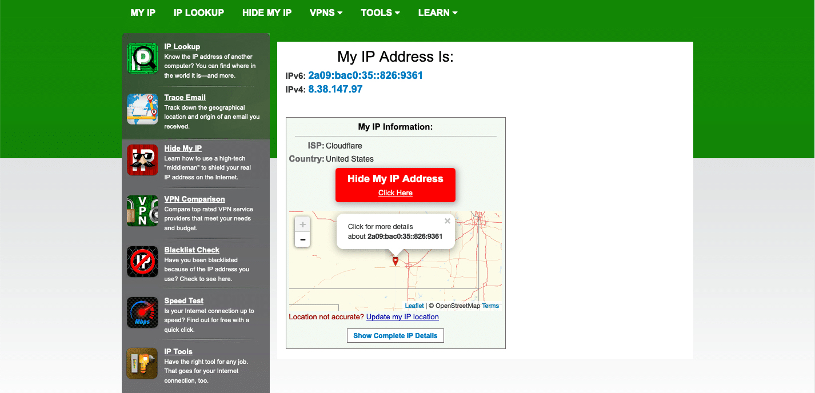The image size is (815, 393).
Task: Expand the VPNS dropdown menu
Action: [x=326, y=13]
